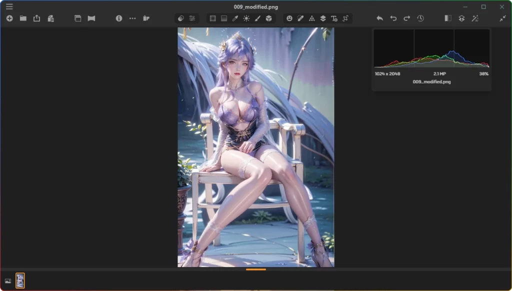Open the brightness adjustment tool
This screenshot has height=291, width=512.
click(246, 18)
